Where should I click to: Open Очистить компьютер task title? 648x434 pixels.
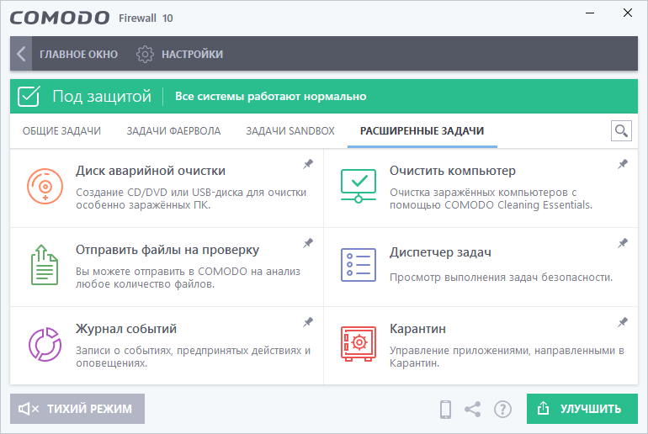(x=453, y=171)
